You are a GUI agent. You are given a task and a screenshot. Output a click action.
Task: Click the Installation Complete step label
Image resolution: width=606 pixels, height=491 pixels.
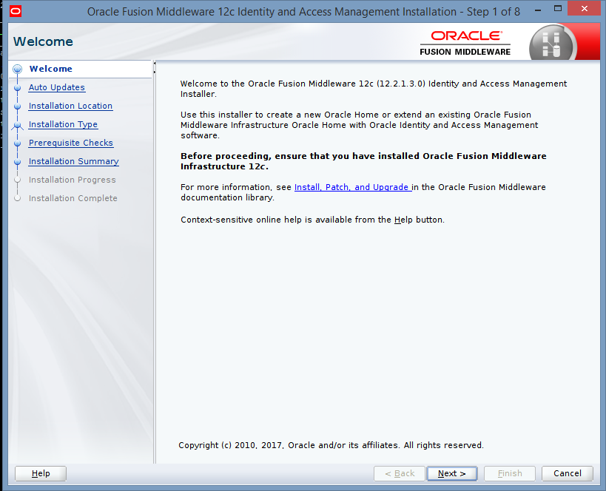point(73,198)
